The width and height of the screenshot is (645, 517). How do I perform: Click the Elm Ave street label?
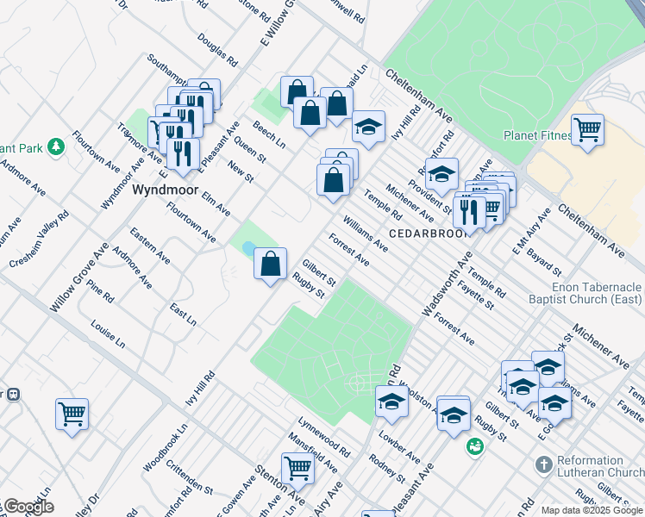(x=216, y=204)
